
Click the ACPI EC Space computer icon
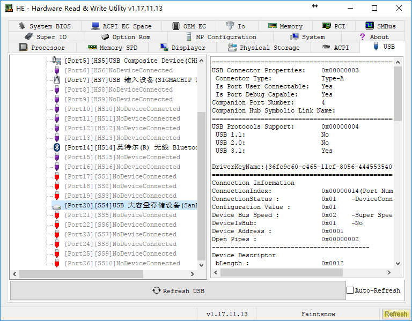[x=95, y=26]
